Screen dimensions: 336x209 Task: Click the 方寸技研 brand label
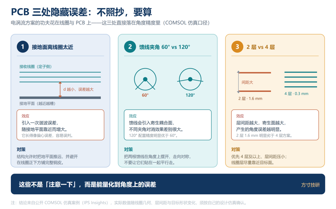pos(310,185)
